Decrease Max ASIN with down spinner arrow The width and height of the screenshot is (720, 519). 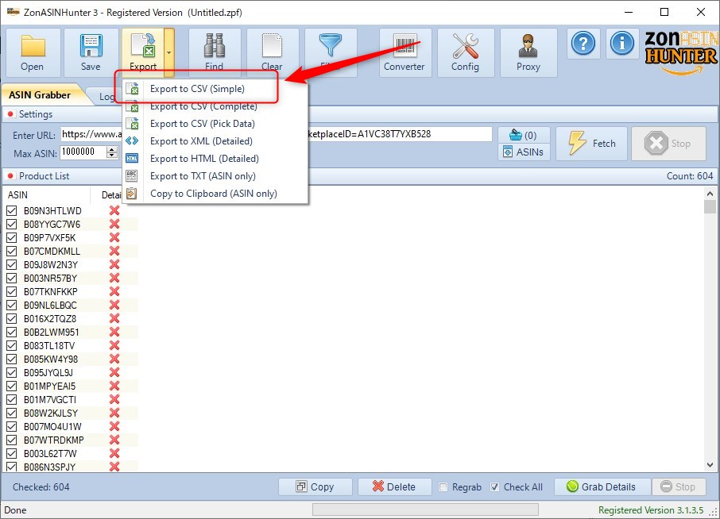point(113,156)
